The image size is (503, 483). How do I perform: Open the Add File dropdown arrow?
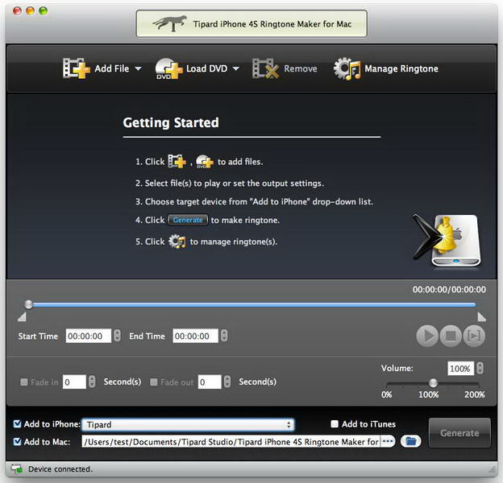click(138, 68)
